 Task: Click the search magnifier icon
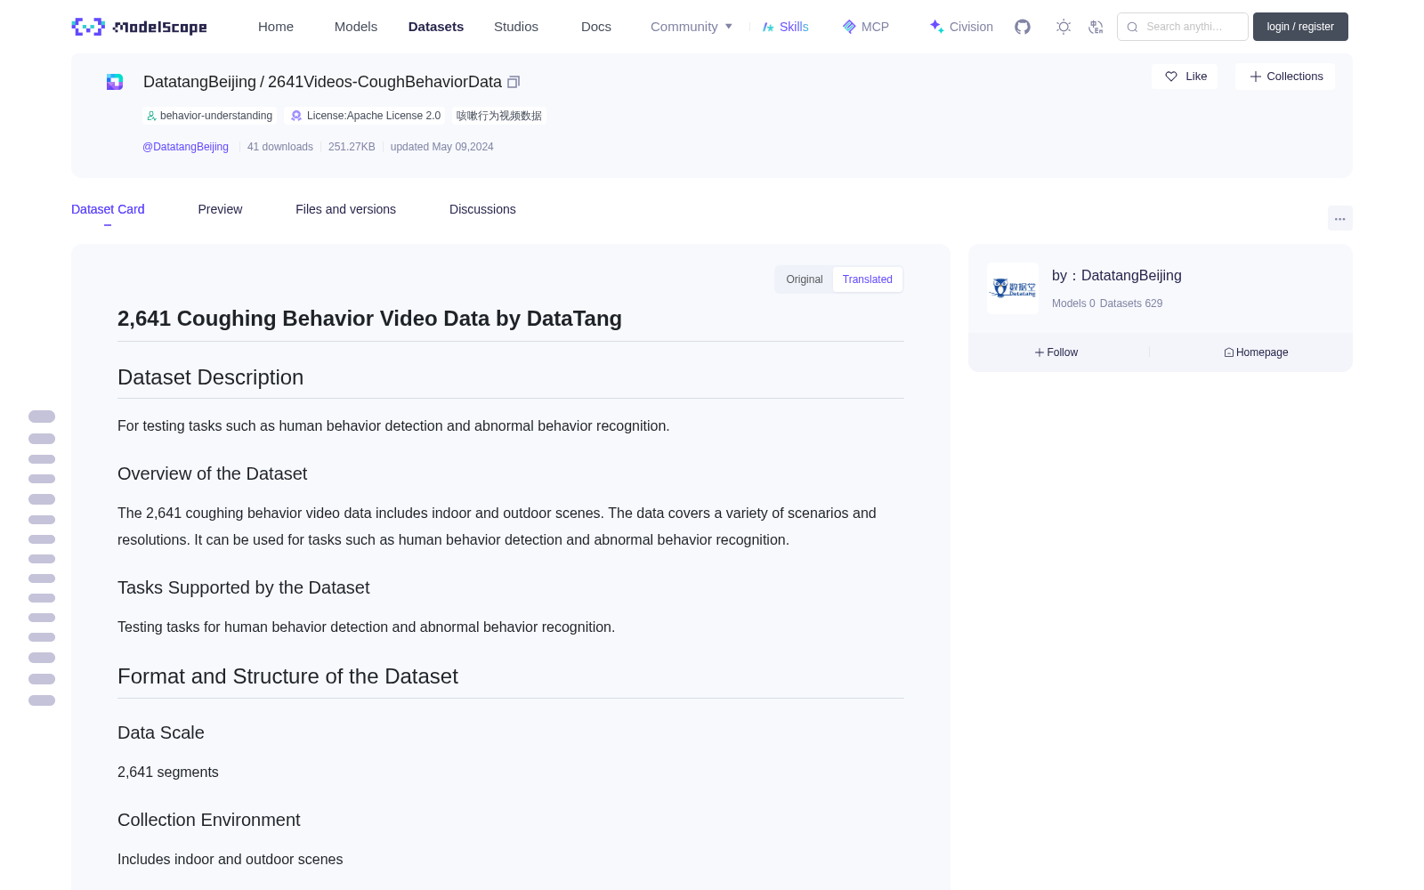1132,27
